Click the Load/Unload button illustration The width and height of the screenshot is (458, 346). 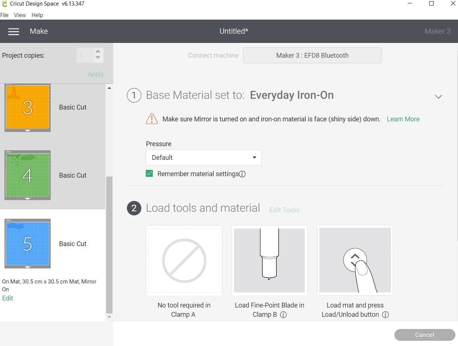click(x=355, y=260)
